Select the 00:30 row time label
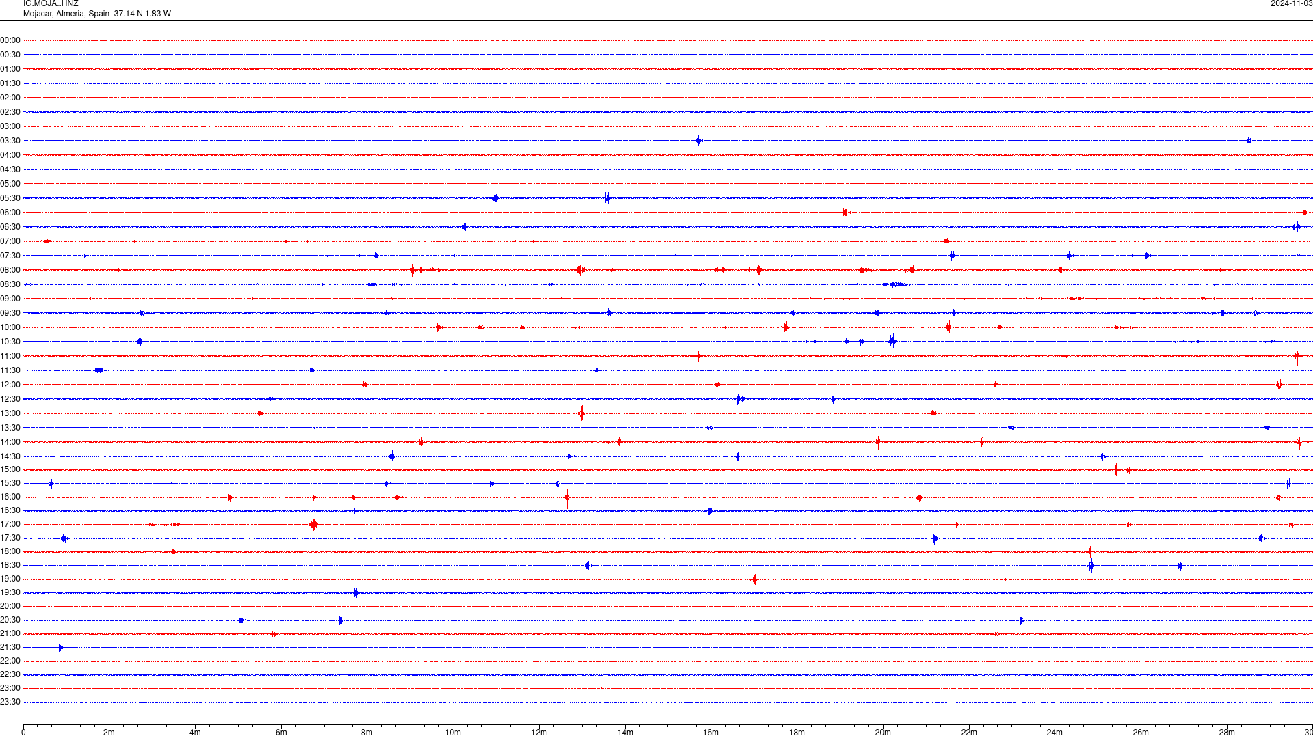The image size is (1313, 738). (10, 55)
